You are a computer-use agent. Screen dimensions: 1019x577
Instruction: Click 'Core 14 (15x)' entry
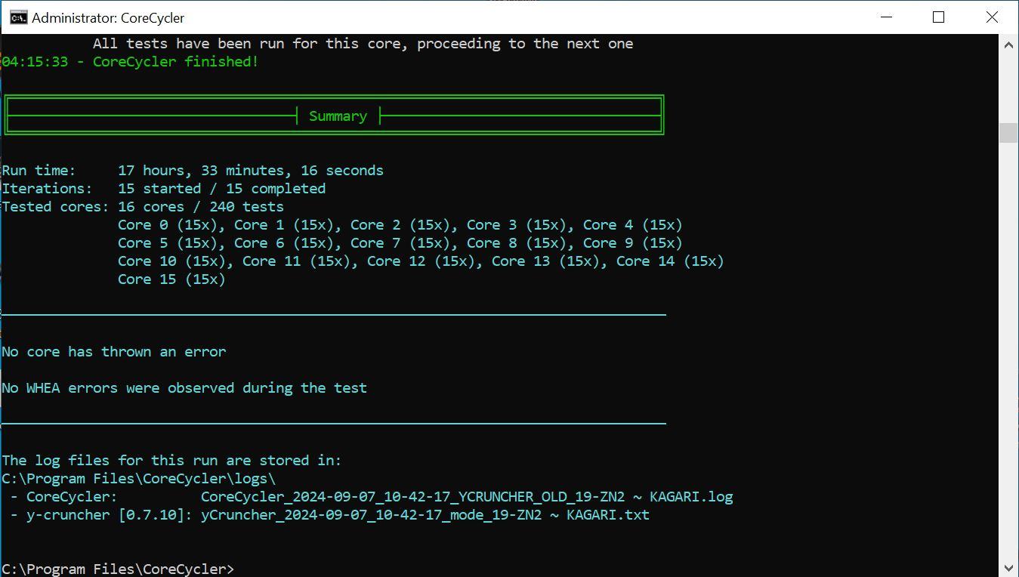[x=670, y=261]
